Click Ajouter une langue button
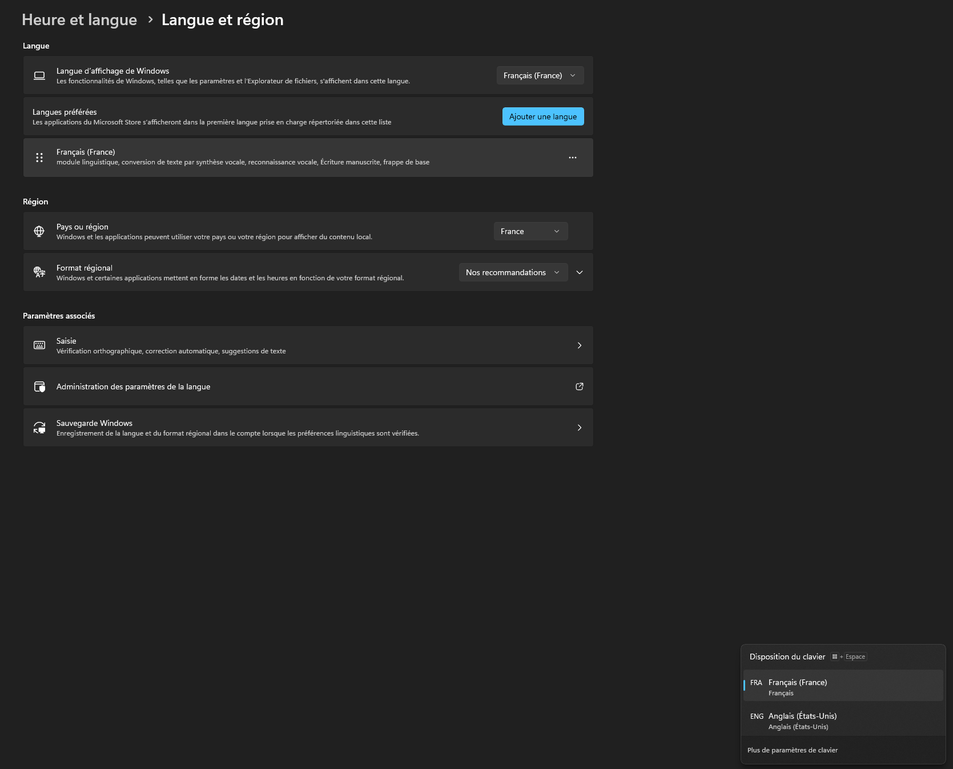 (x=542, y=116)
